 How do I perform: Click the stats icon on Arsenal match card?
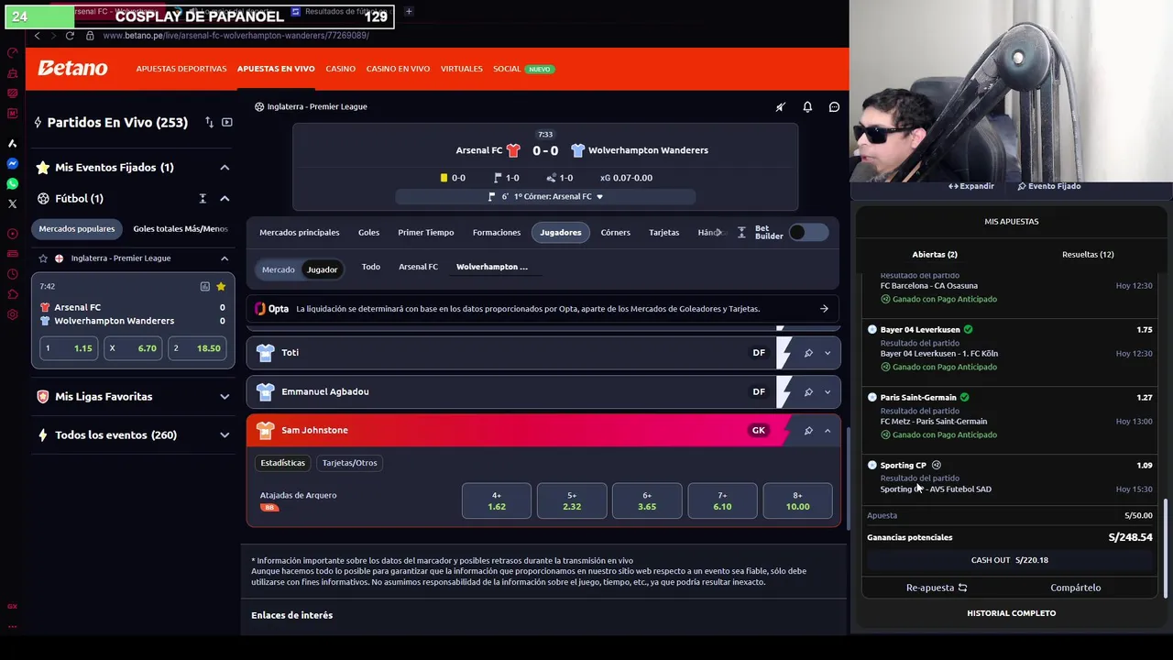(x=204, y=286)
